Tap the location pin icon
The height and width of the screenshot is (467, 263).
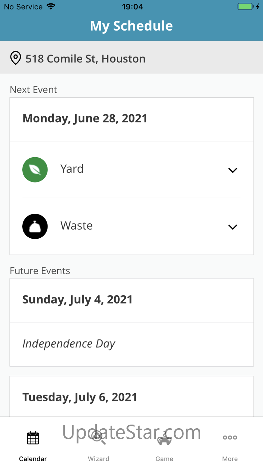tap(16, 58)
